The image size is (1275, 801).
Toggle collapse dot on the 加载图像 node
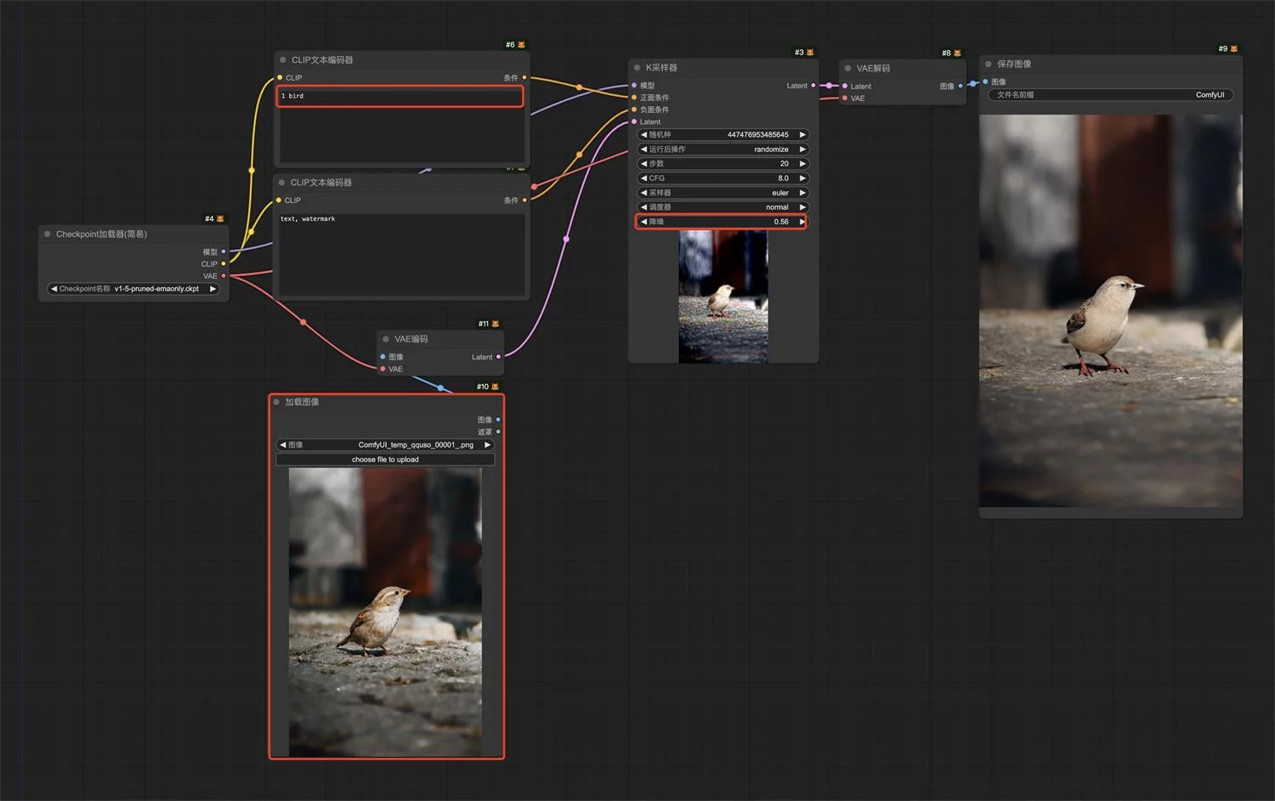[277, 403]
